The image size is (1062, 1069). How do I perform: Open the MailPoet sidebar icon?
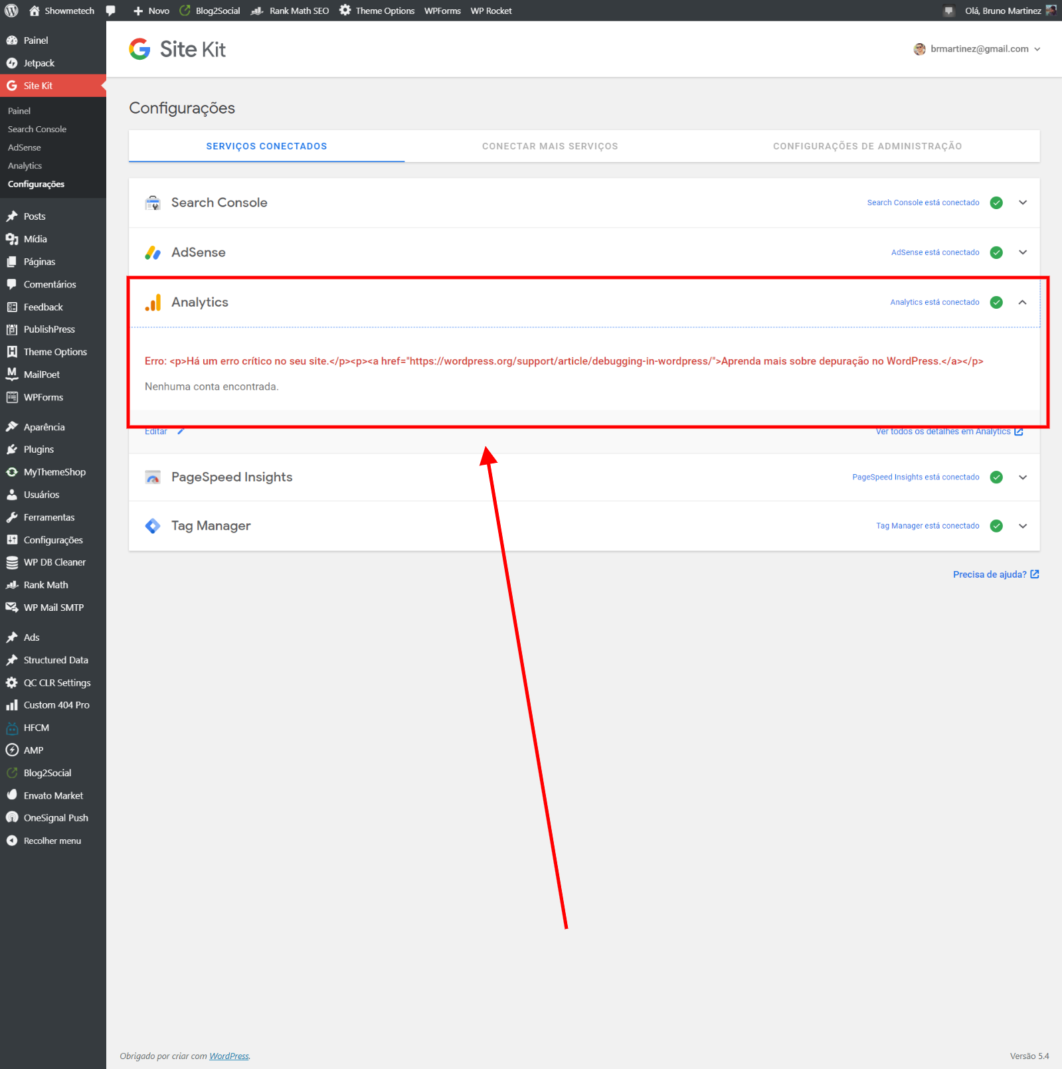12,374
